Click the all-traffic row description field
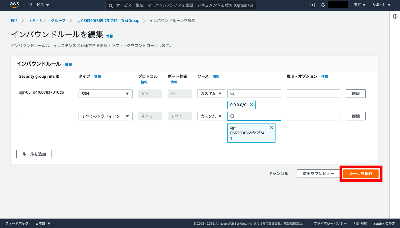 pos(313,116)
